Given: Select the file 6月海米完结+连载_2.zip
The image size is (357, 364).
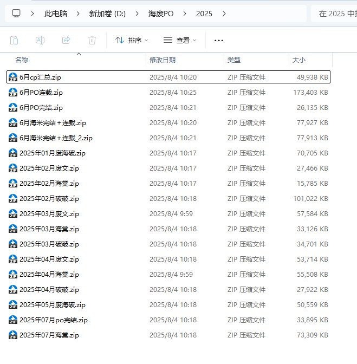Looking at the screenshot, I should pyautogui.click(x=56, y=138).
